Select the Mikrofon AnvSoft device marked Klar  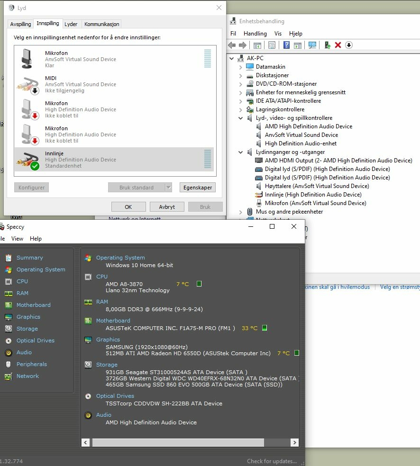114,59
